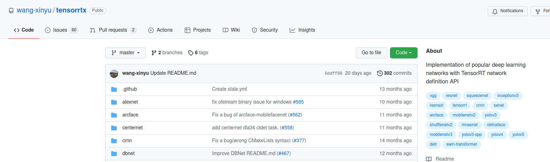Click the .github folder icon
Screen dimensions: 550x162
(x=114, y=89)
